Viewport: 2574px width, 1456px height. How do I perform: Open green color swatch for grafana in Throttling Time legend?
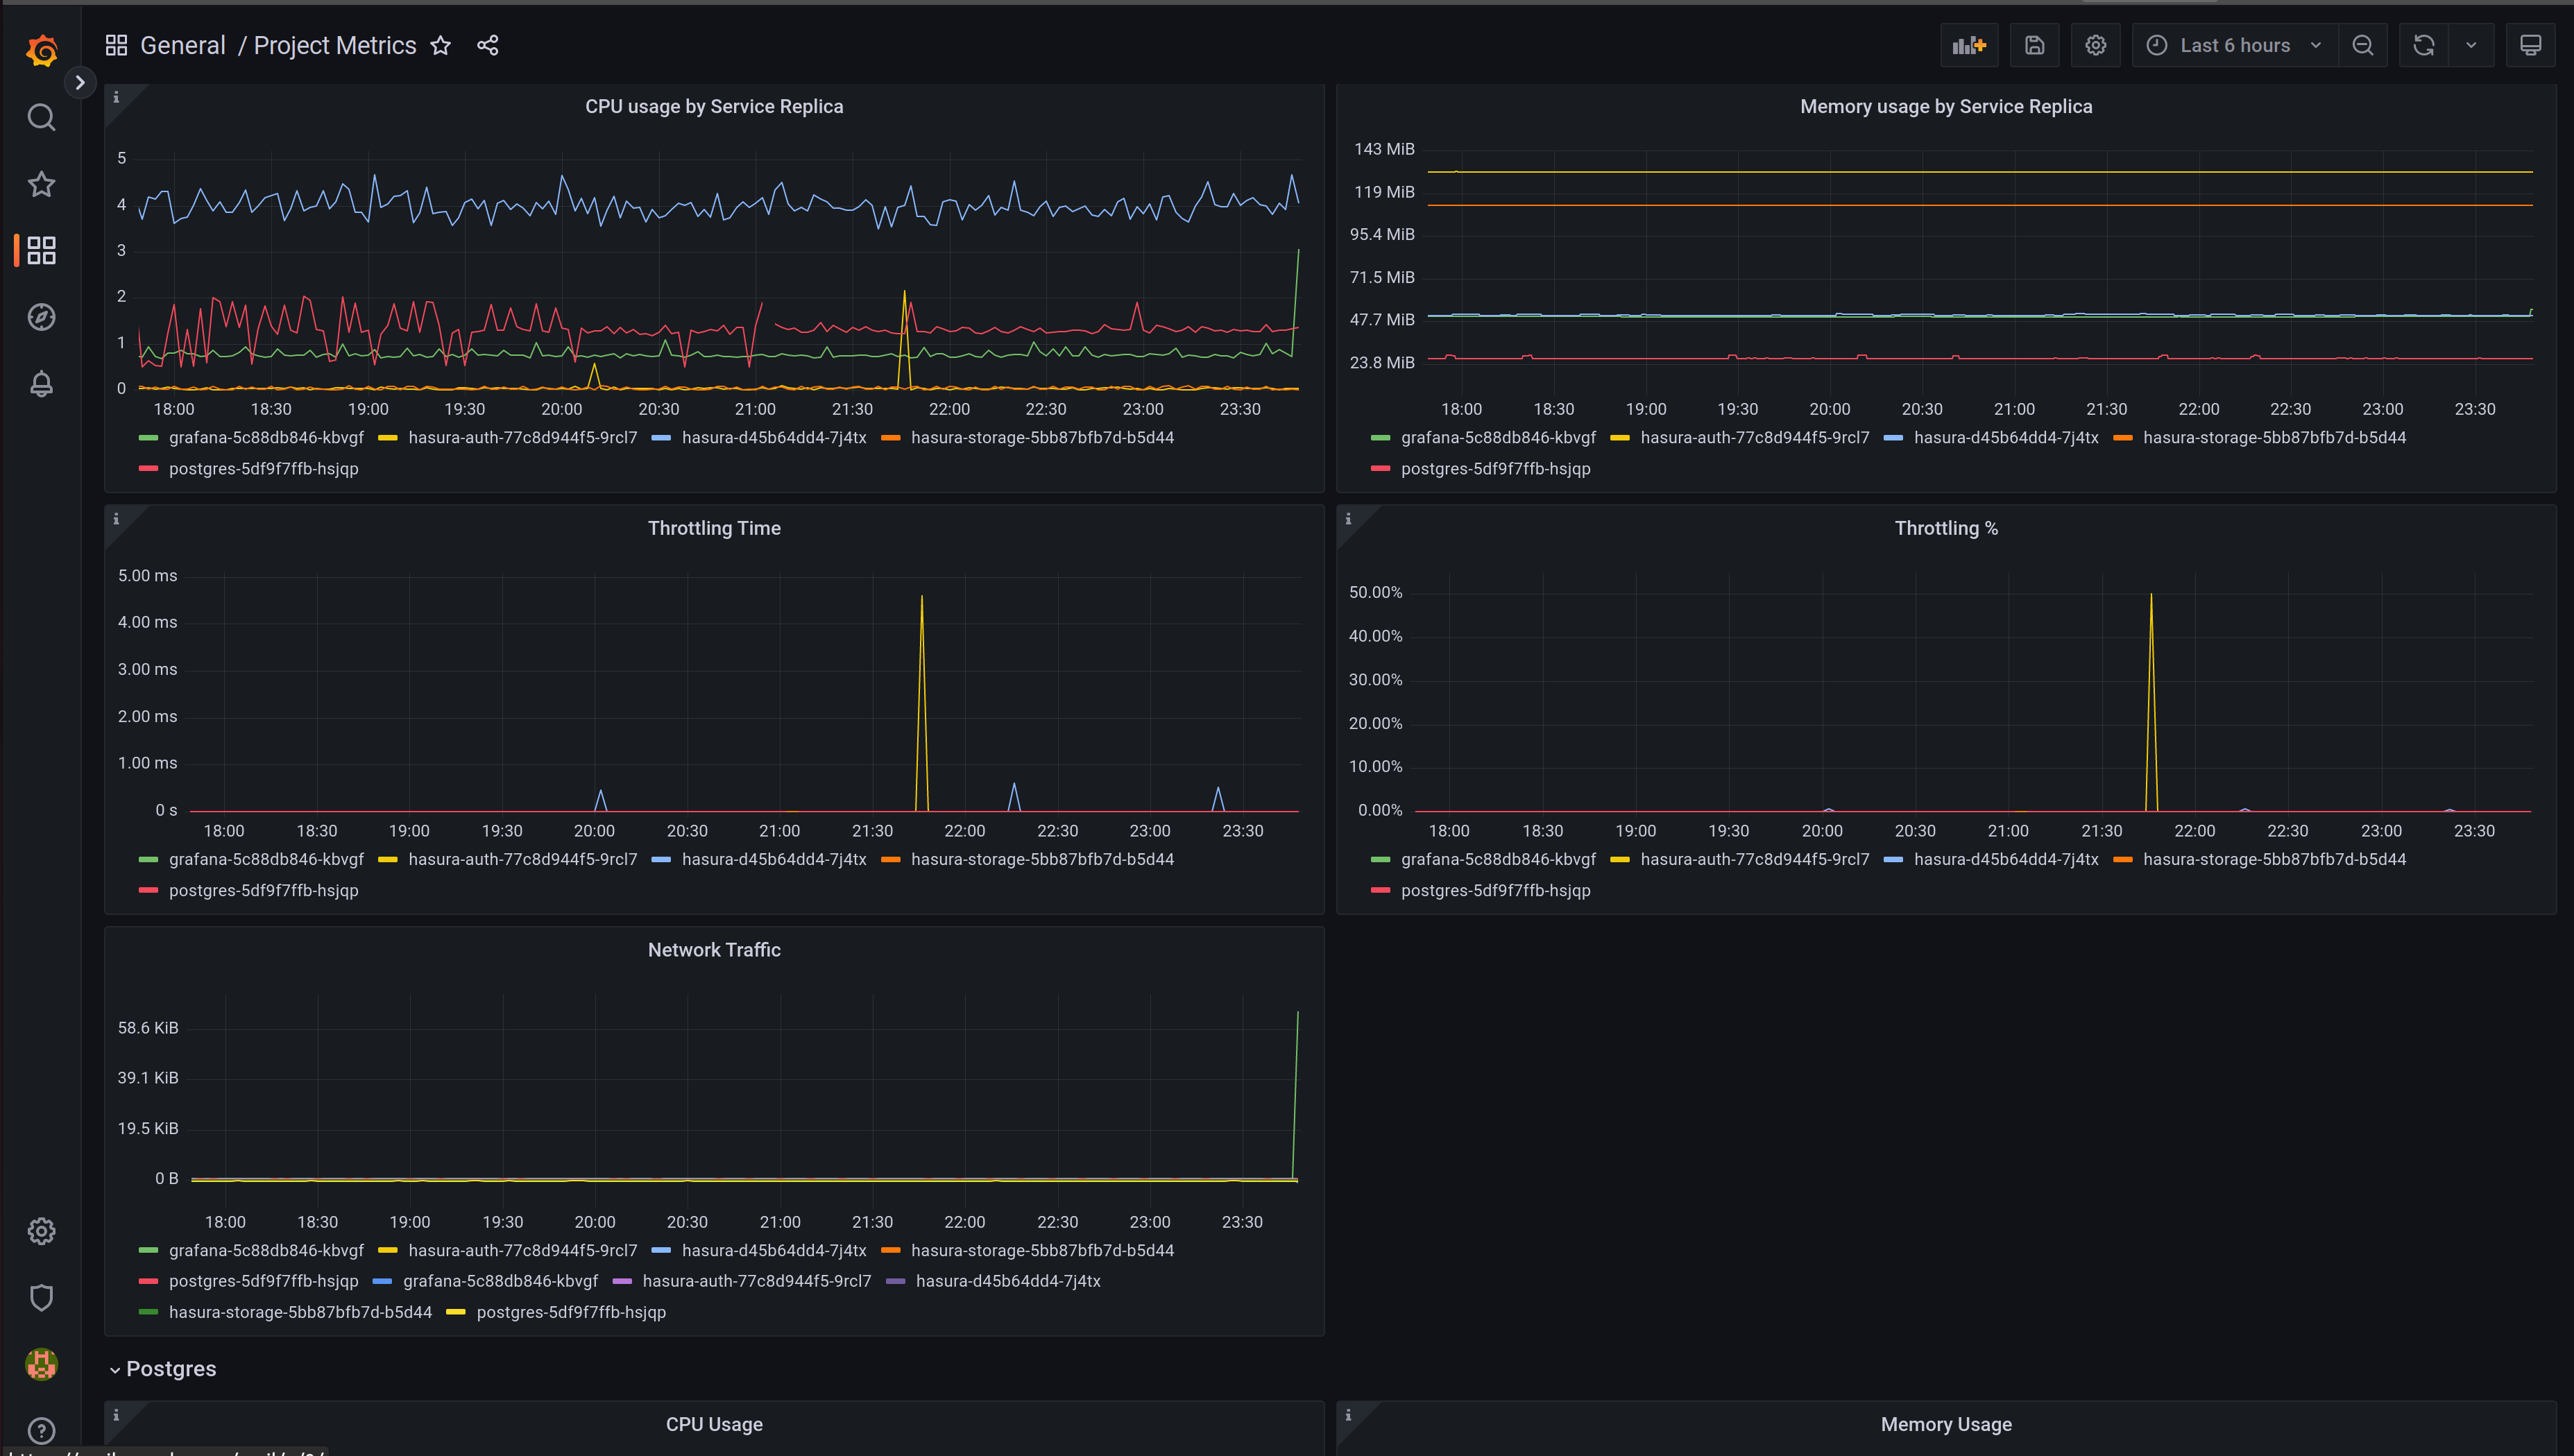click(148, 860)
